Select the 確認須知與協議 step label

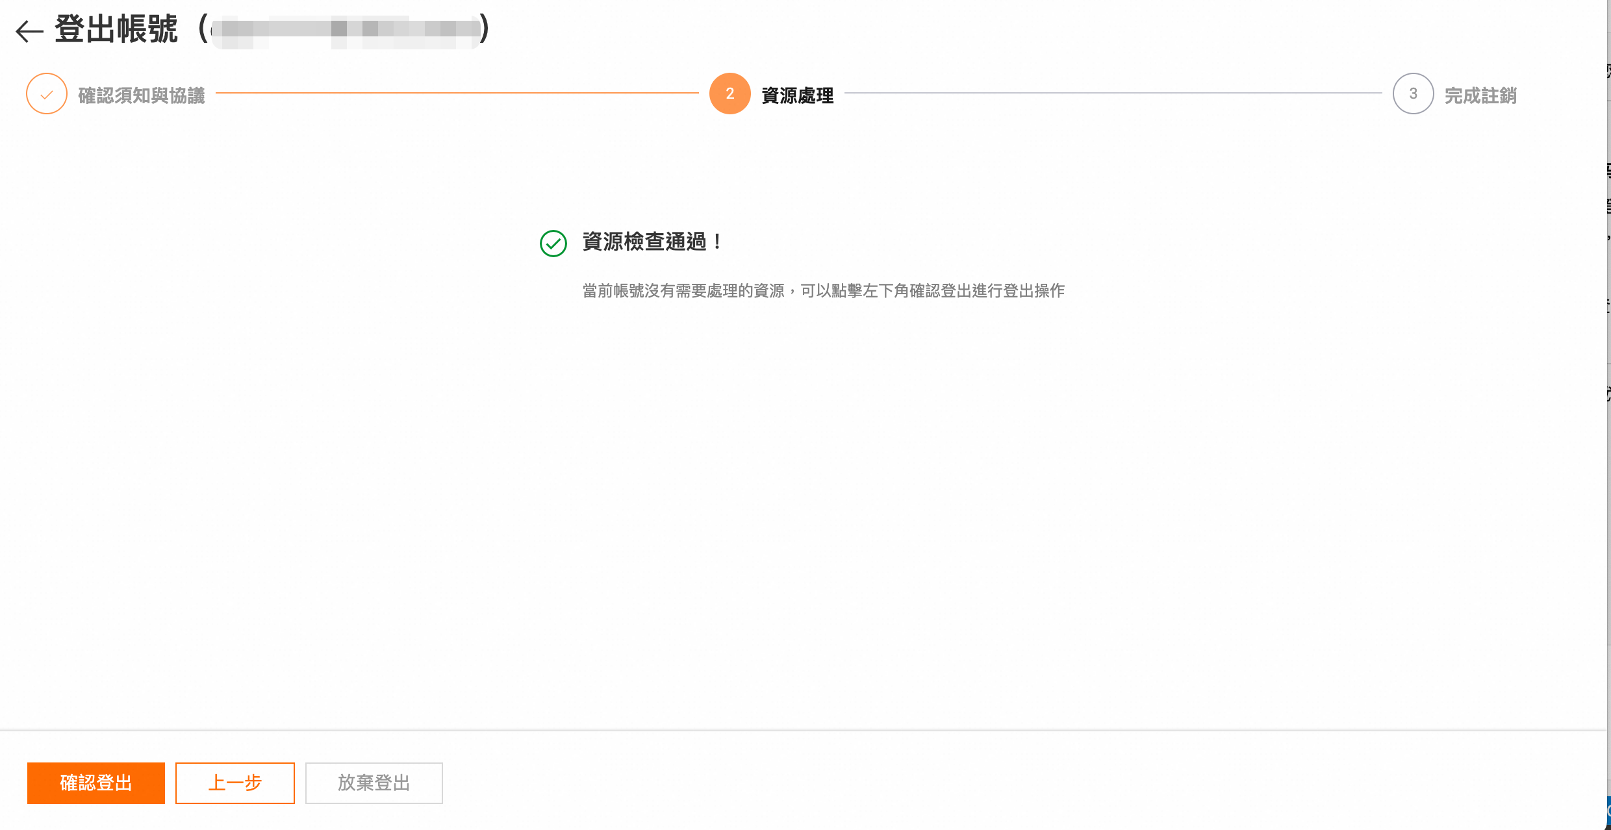tap(140, 95)
